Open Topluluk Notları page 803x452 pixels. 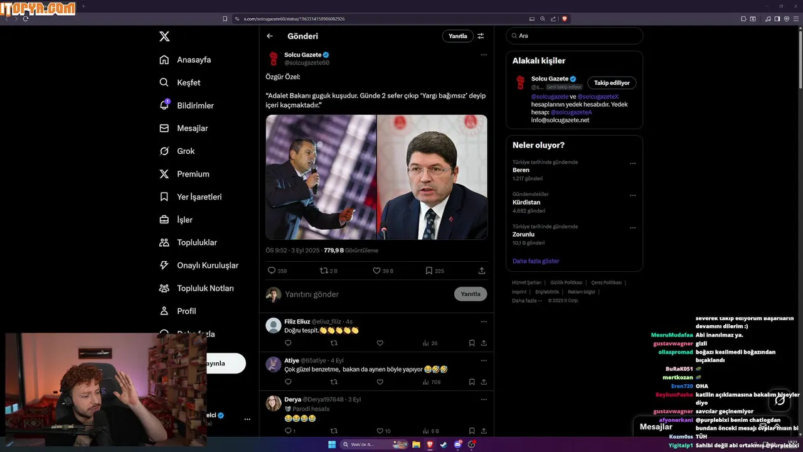196,288
